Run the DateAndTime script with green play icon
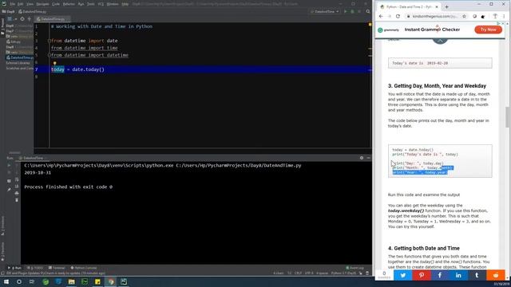 (x=346, y=11)
